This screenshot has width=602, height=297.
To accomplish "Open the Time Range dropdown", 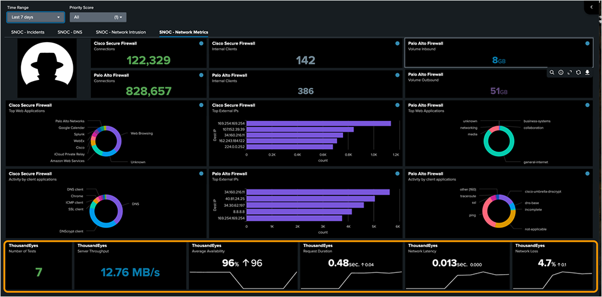I will (x=34, y=17).
